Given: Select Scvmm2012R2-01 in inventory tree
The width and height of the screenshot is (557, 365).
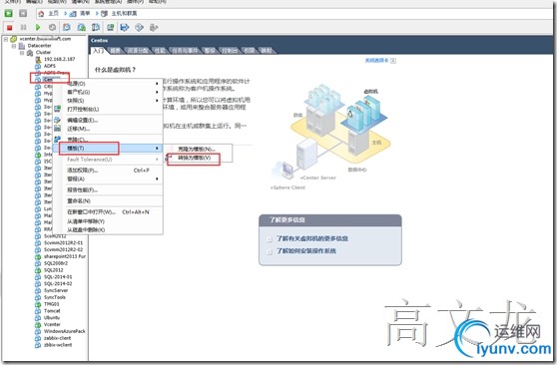Looking at the screenshot, I should tap(63, 243).
